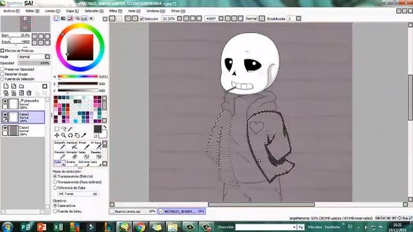Select the eyedropper color picker tool

(84, 135)
